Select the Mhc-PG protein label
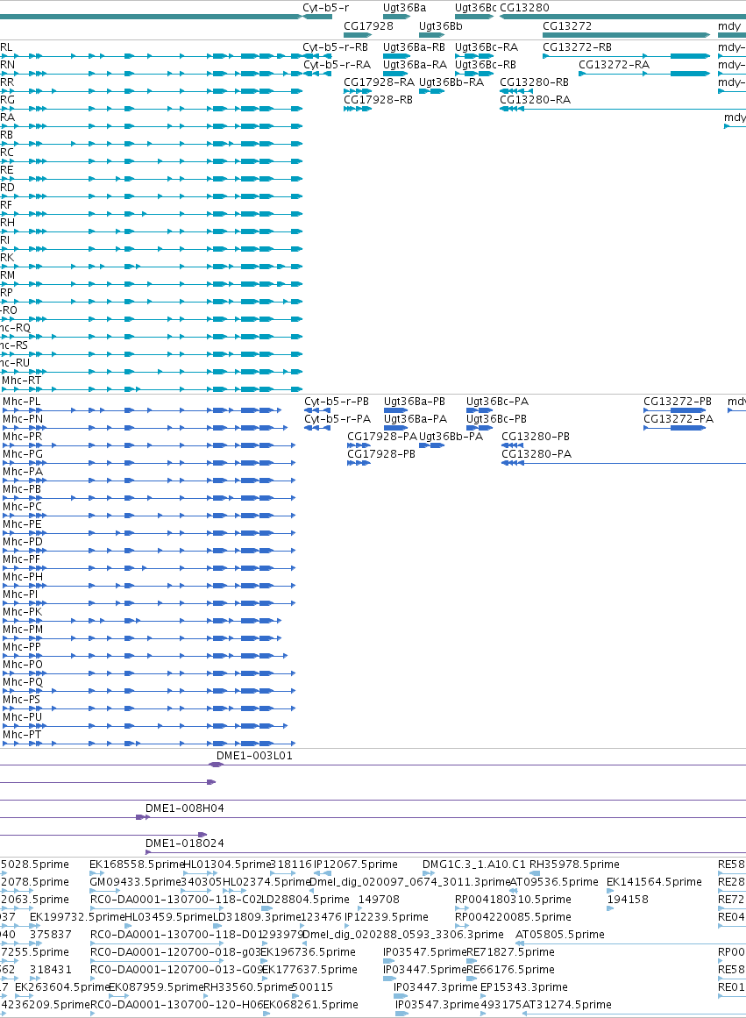The width and height of the screenshot is (746, 1018). (23, 454)
